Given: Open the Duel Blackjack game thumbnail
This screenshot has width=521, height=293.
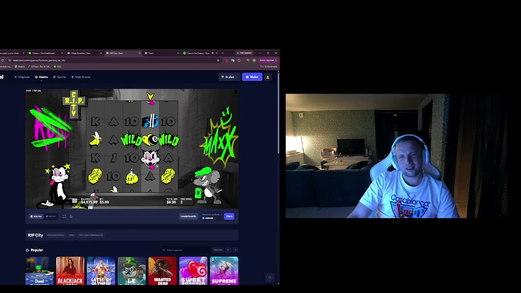Looking at the screenshot, I should coord(39,271).
